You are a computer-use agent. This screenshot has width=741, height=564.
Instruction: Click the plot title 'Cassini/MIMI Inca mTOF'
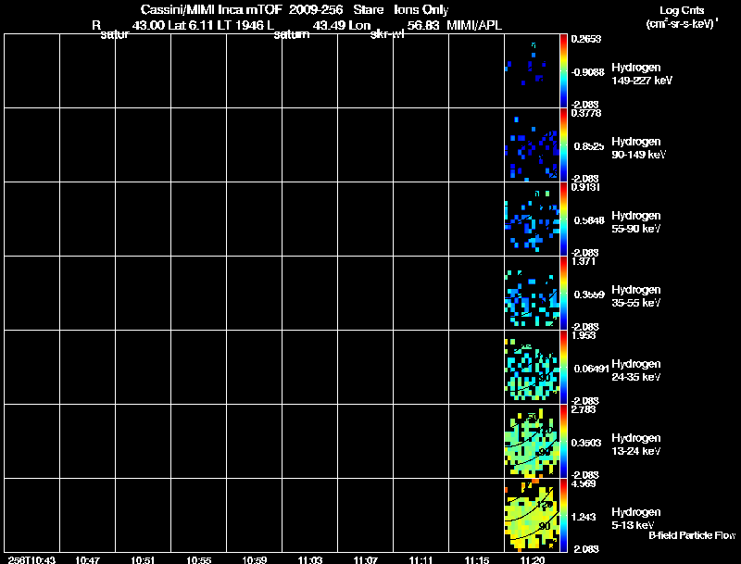[x=211, y=9]
